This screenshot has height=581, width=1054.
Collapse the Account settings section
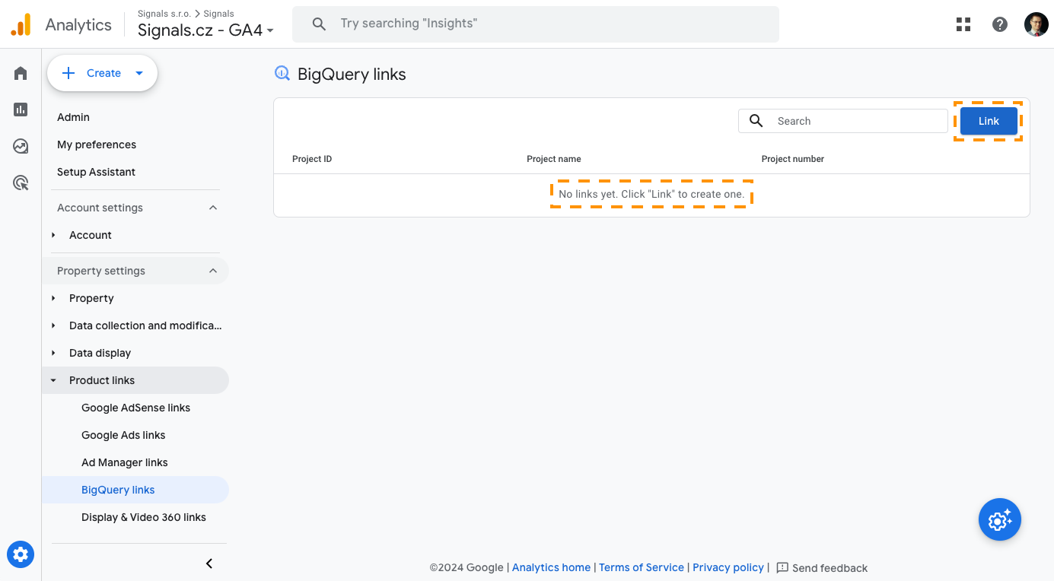point(213,208)
